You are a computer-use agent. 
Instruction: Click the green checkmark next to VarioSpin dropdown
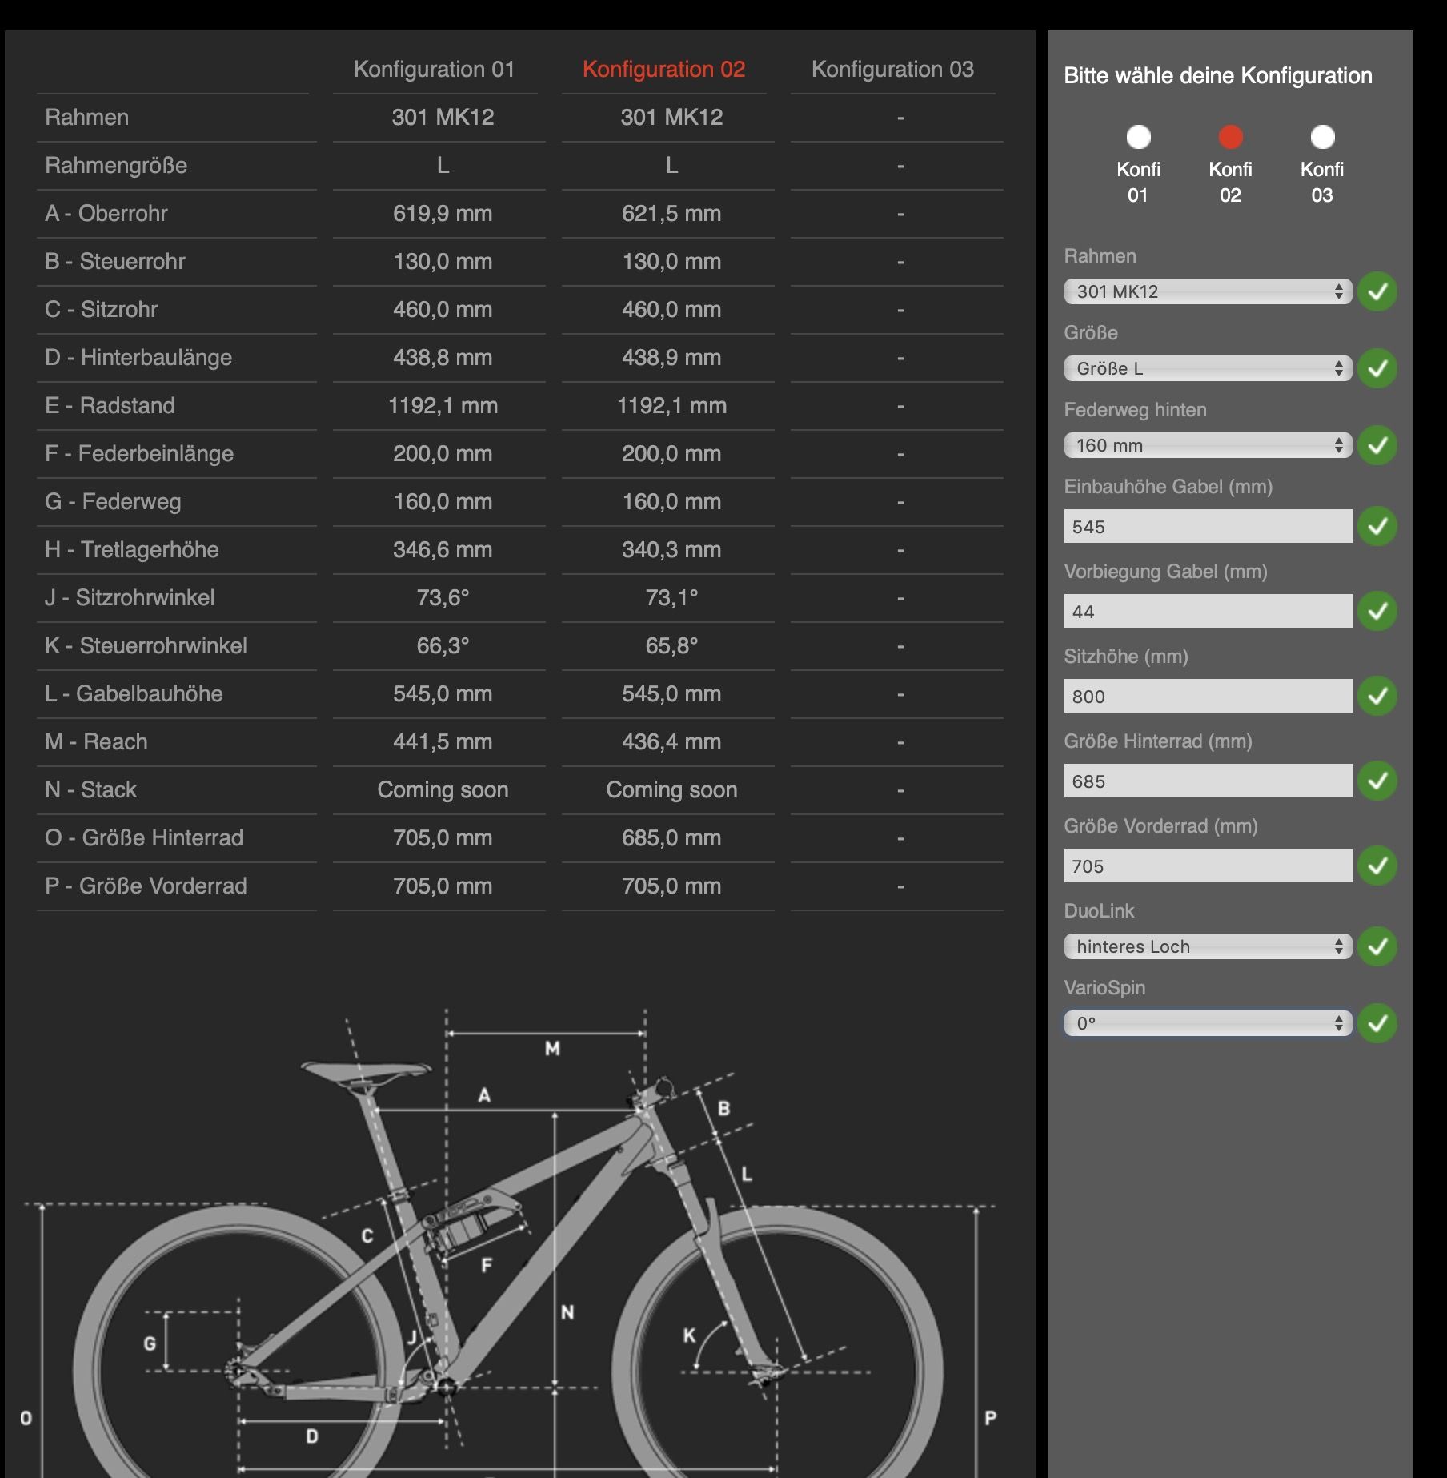1377,1023
